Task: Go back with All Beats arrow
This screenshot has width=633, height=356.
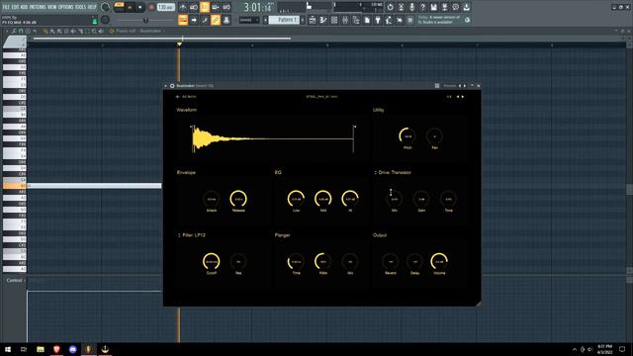Action: 186,97
